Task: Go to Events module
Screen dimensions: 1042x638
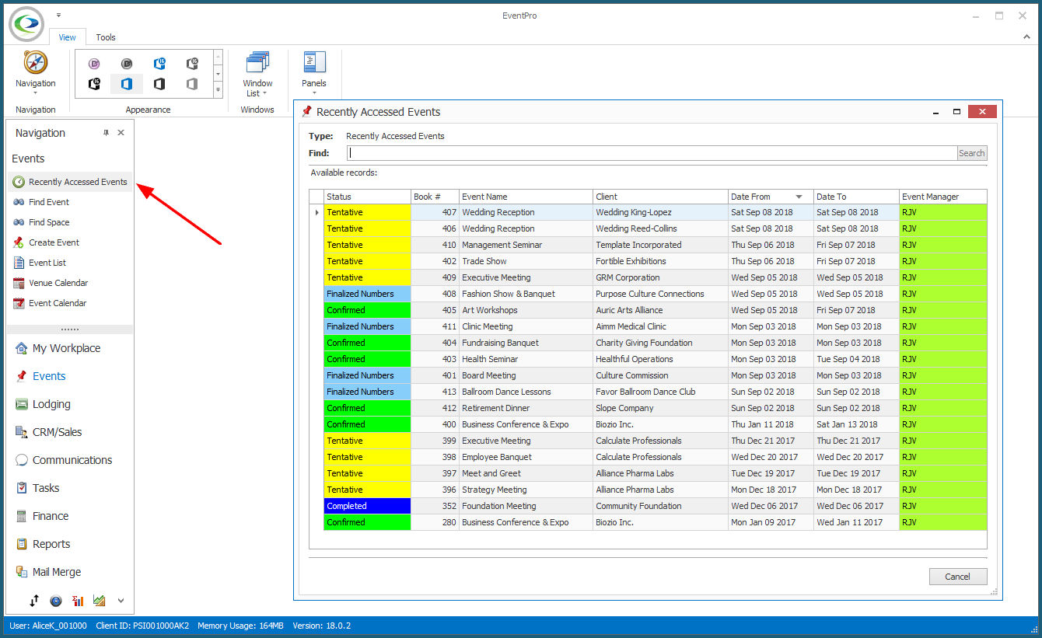Action: [40, 376]
